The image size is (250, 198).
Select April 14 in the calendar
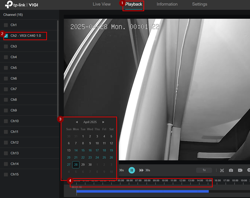(76, 150)
